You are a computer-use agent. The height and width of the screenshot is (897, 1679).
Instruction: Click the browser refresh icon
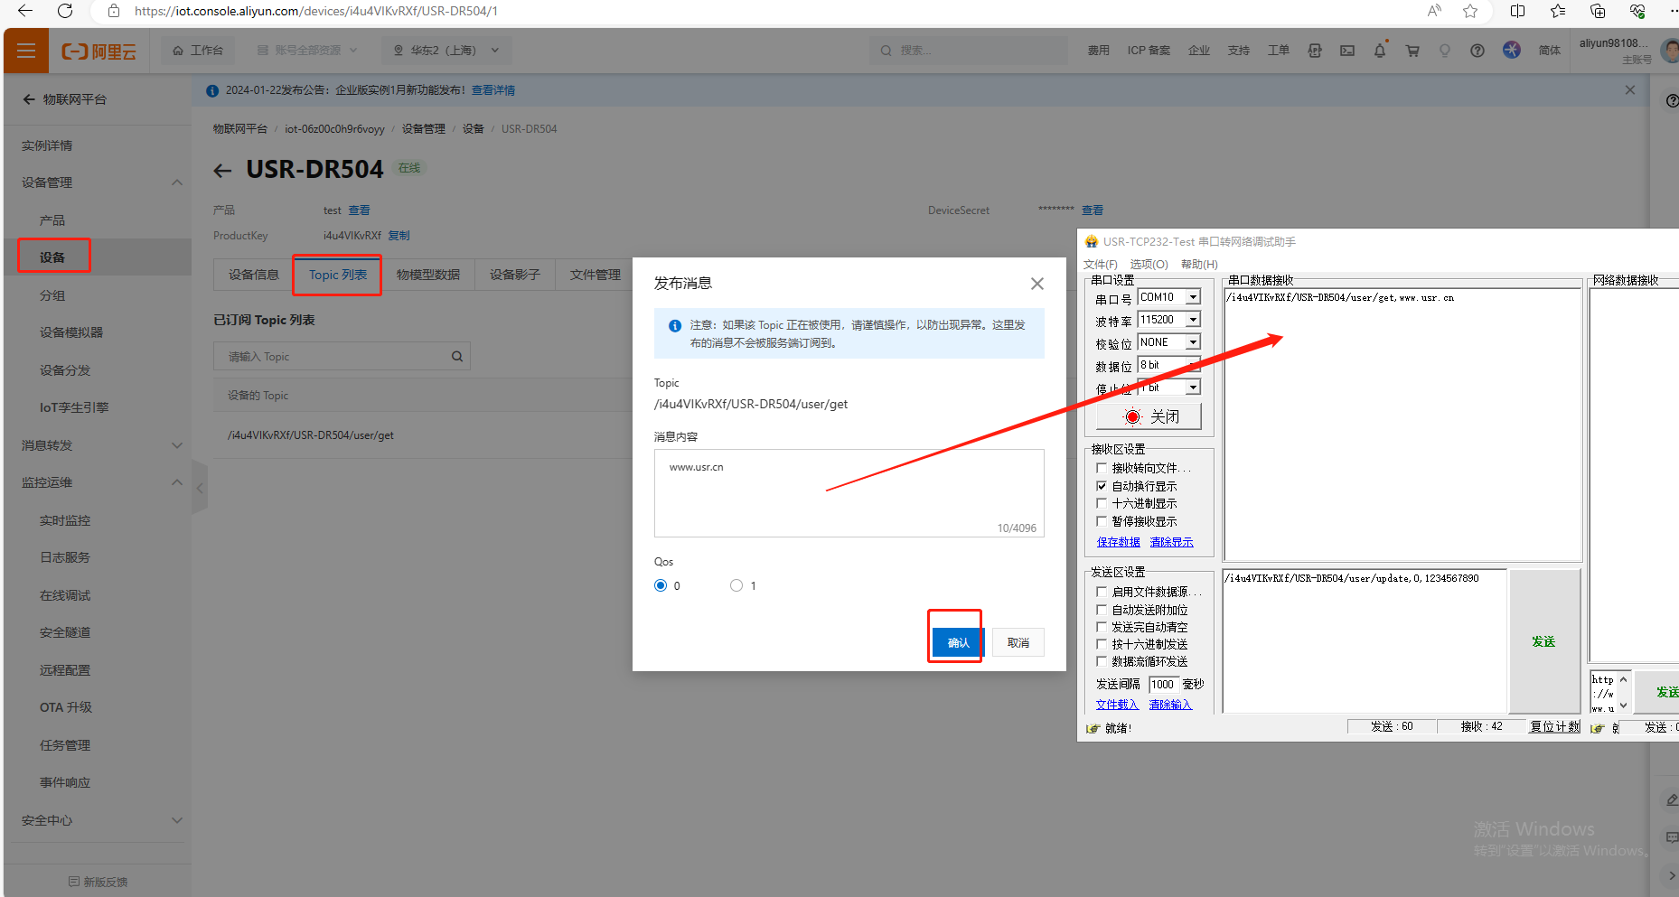point(65,11)
